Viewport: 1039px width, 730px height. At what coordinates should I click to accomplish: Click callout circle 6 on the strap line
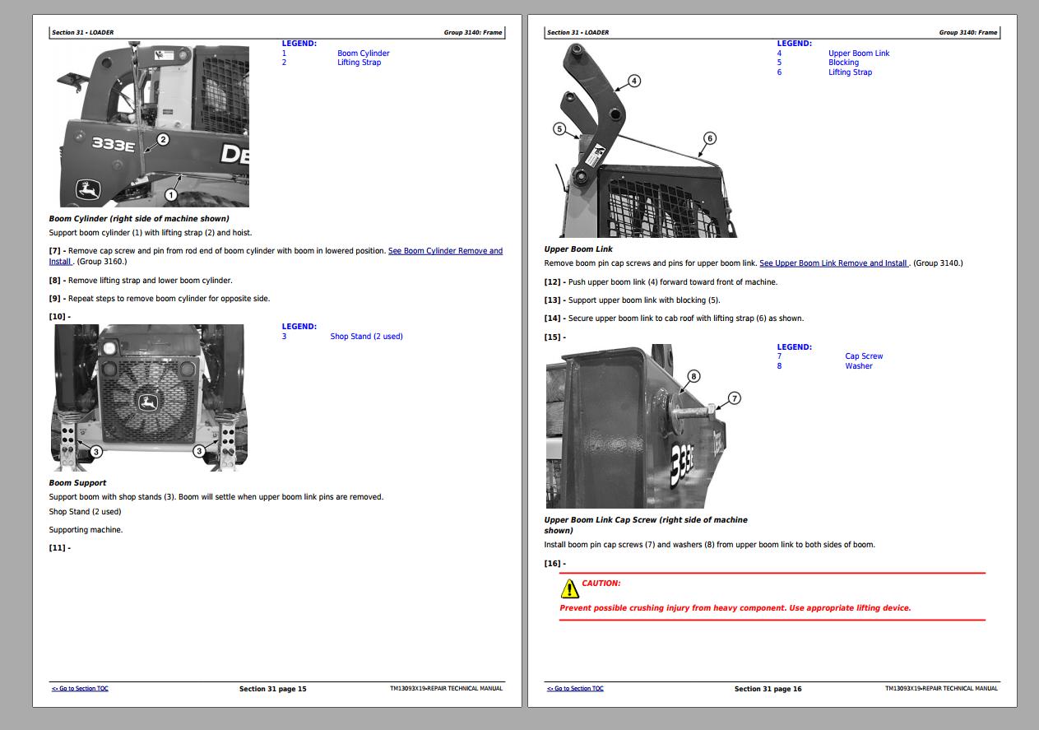click(x=709, y=138)
